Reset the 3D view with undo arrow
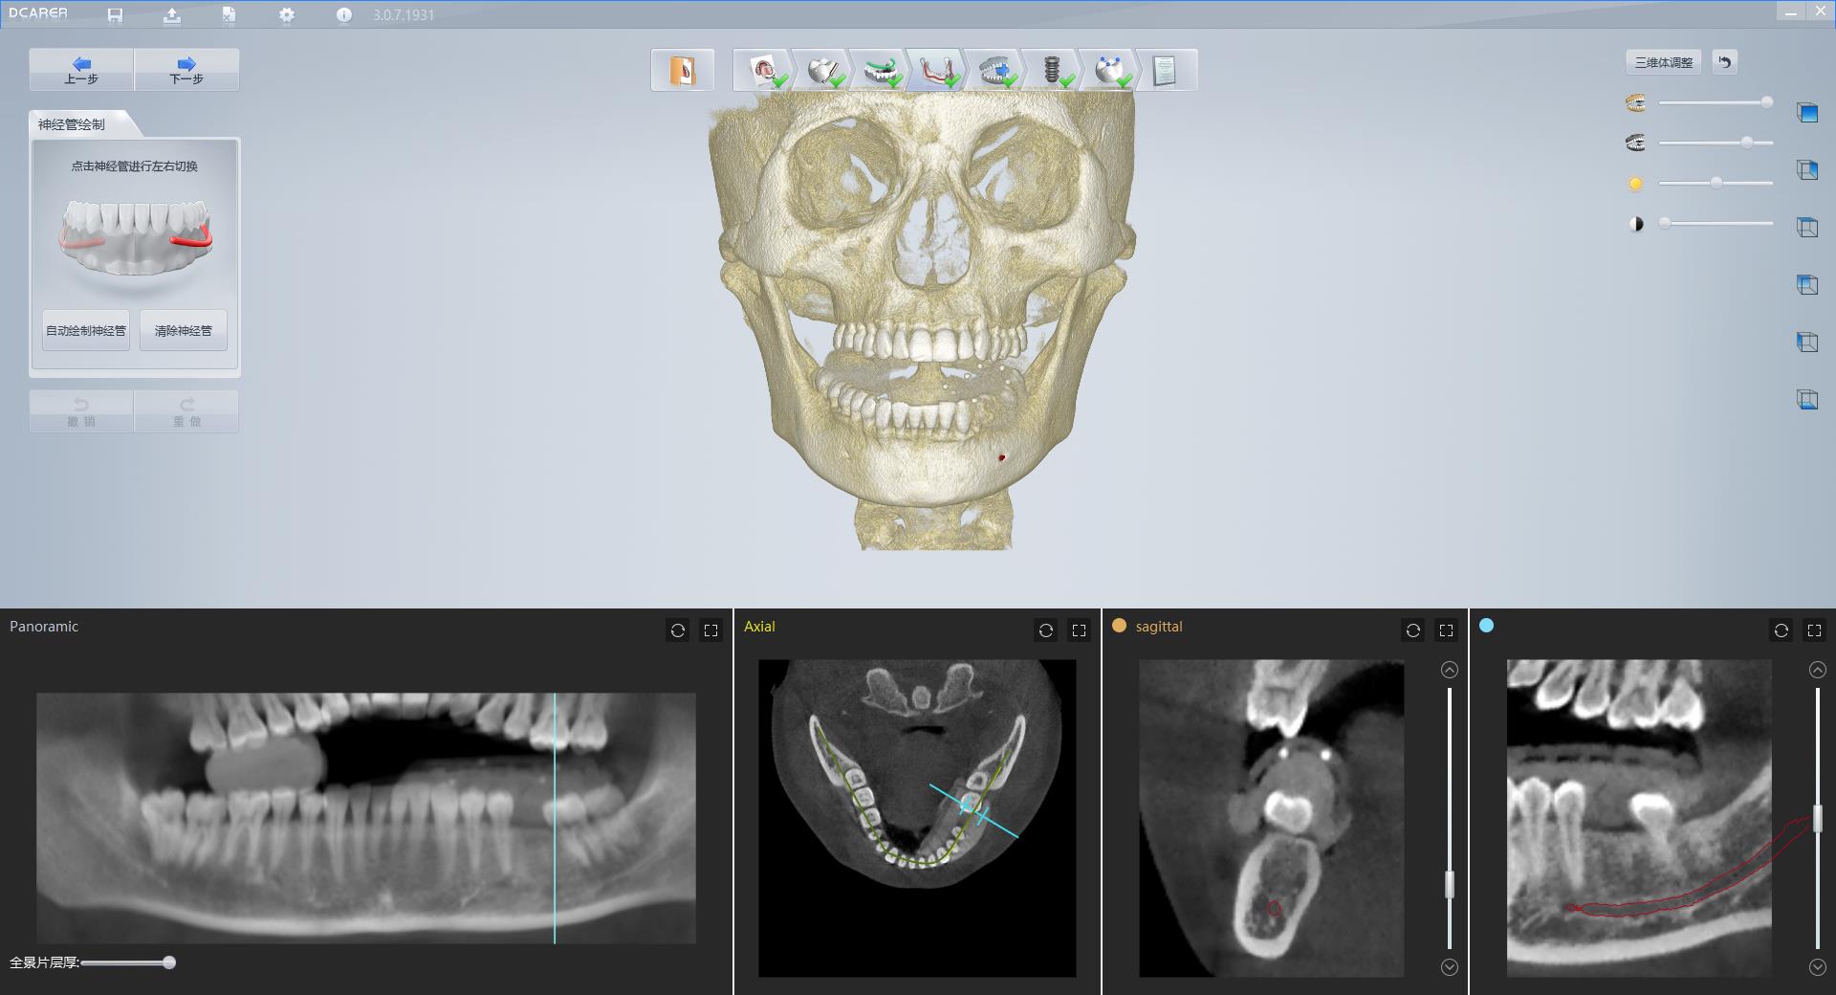Image resolution: width=1836 pixels, height=995 pixels. pyautogui.click(x=1724, y=62)
